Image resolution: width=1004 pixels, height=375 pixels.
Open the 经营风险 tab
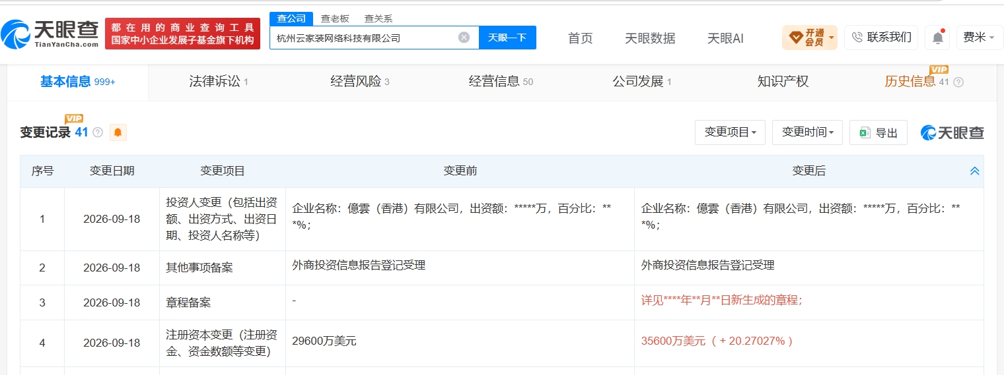tap(360, 82)
